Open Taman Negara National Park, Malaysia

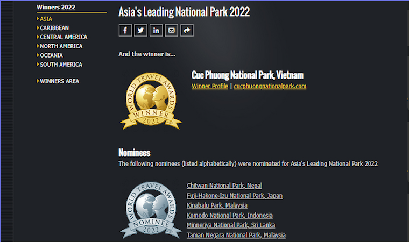pos(236,236)
